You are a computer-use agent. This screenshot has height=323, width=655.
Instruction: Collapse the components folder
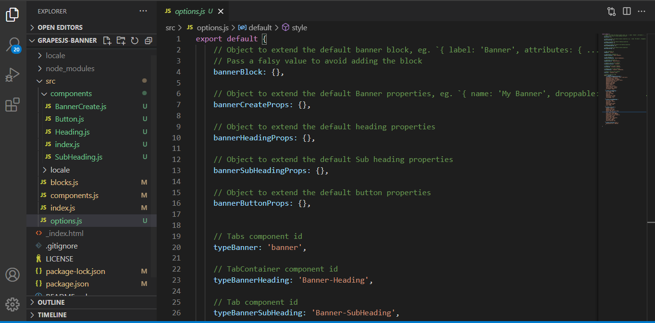91,94
